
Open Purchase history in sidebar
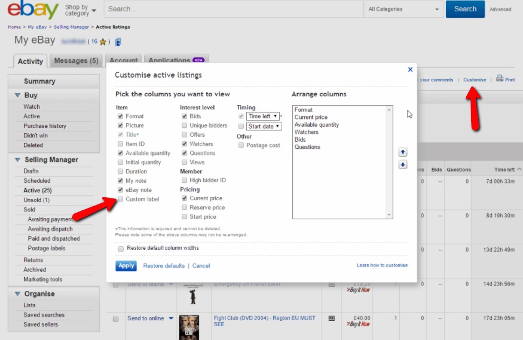pos(45,126)
